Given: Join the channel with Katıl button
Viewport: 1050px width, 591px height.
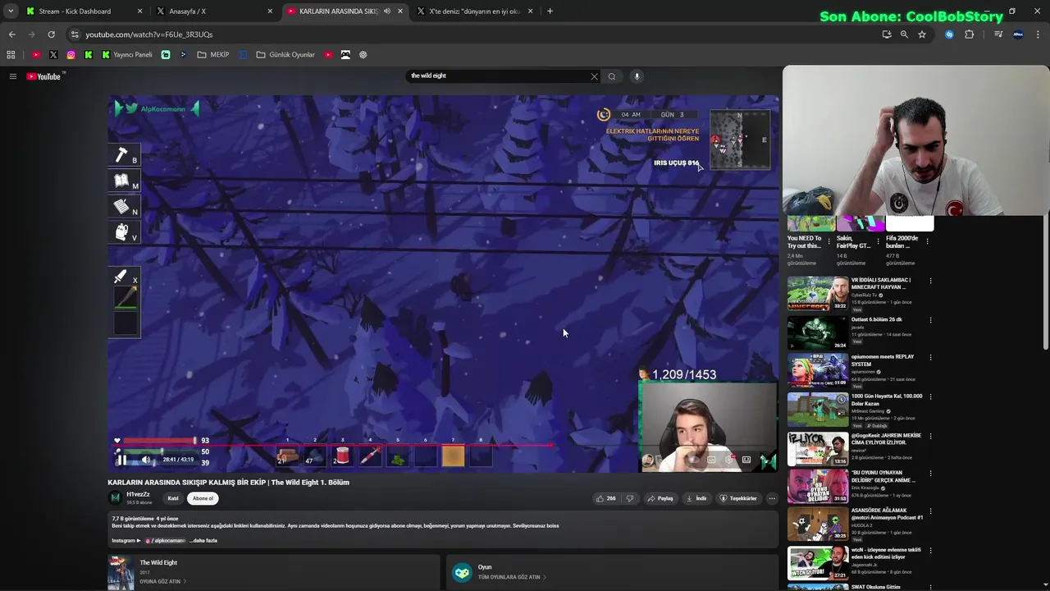Looking at the screenshot, I should click(x=173, y=498).
